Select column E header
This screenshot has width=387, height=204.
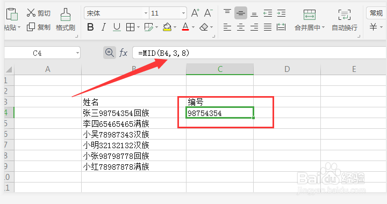[354, 69]
